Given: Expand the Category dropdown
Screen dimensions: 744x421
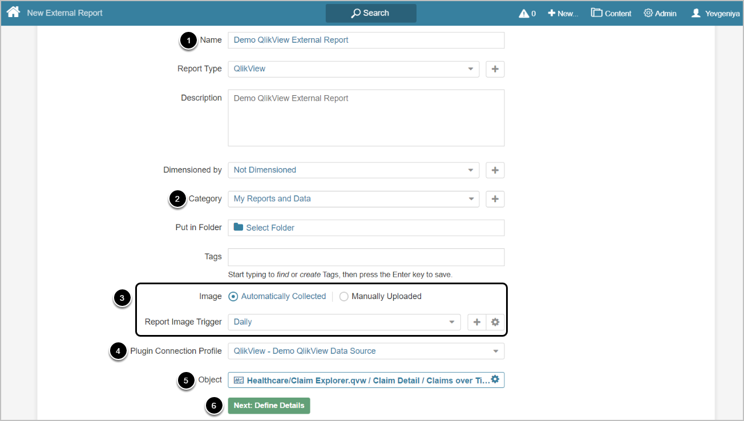Looking at the screenshot, I should (353, 199).
